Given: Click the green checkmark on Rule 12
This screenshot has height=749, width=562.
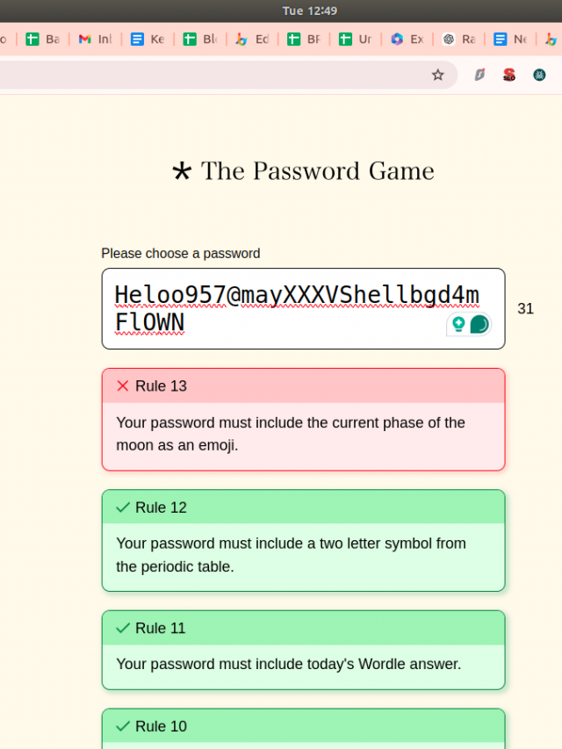Looking at the screenshot, I should [x=123, y=508].
